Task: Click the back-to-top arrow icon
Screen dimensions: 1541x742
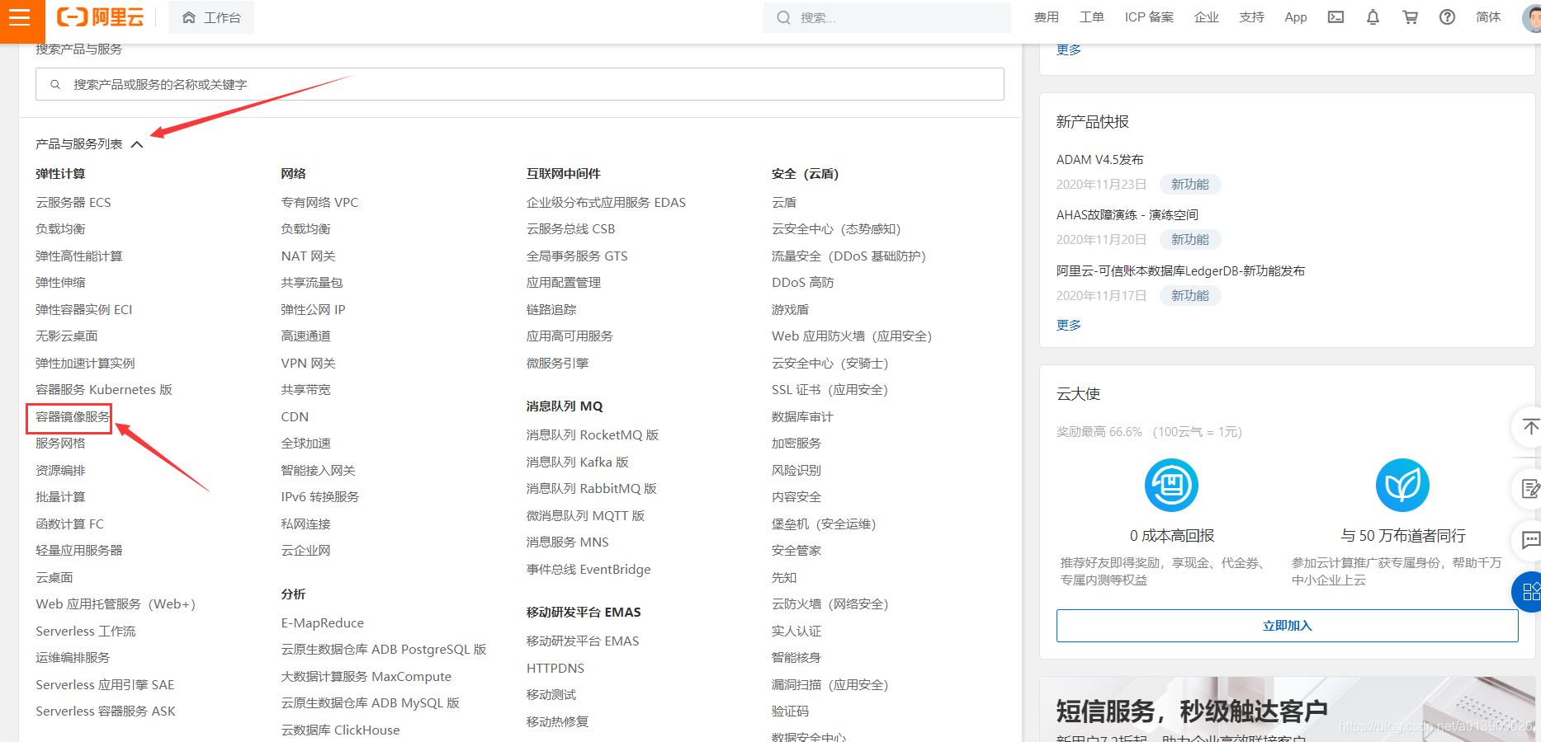Action: pyautogui.click(x=1529, y=427)
